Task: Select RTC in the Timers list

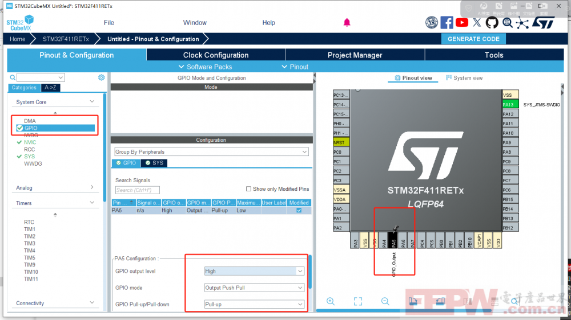Action: click(29, 222)
